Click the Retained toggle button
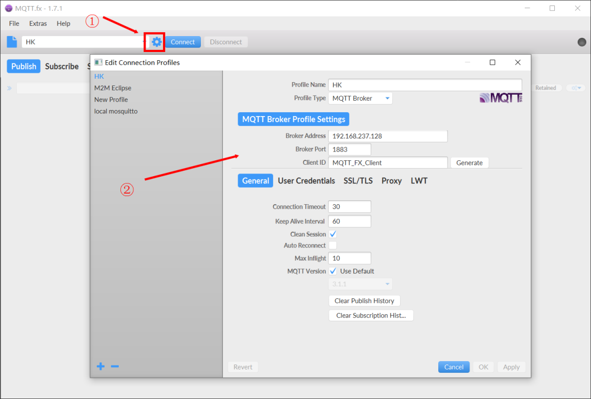 click(546, 88)
